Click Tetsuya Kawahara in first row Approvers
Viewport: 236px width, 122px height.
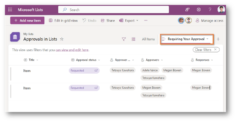(x=153, y=78)
